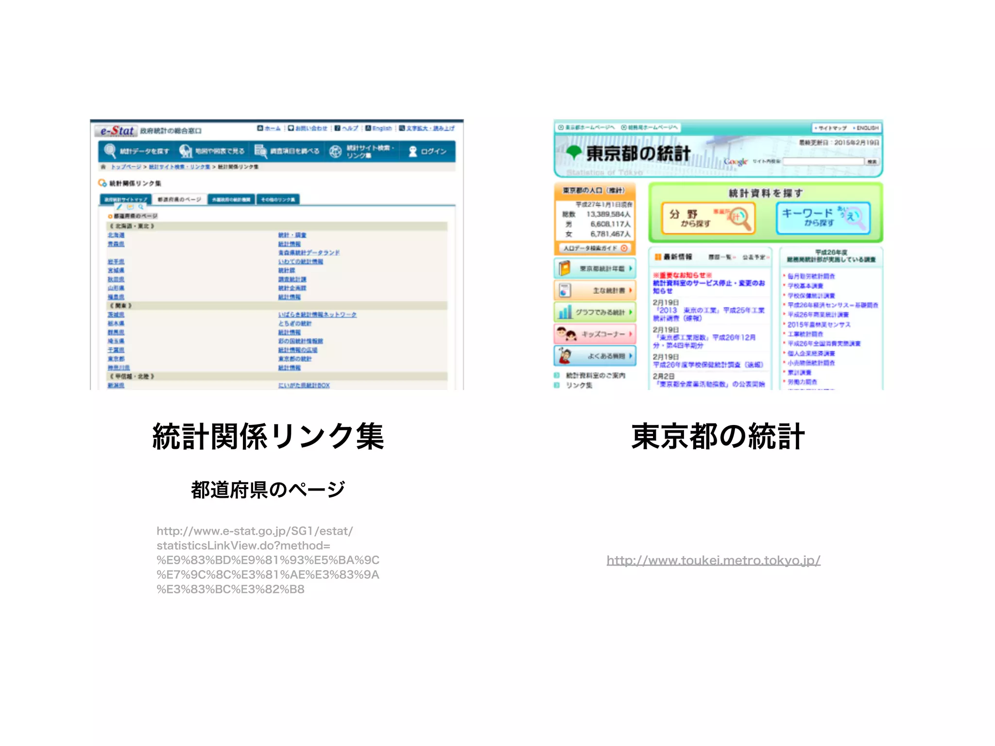
Task: Click the map-chart icon in e-Stat nav
Action: click(186, 151)
